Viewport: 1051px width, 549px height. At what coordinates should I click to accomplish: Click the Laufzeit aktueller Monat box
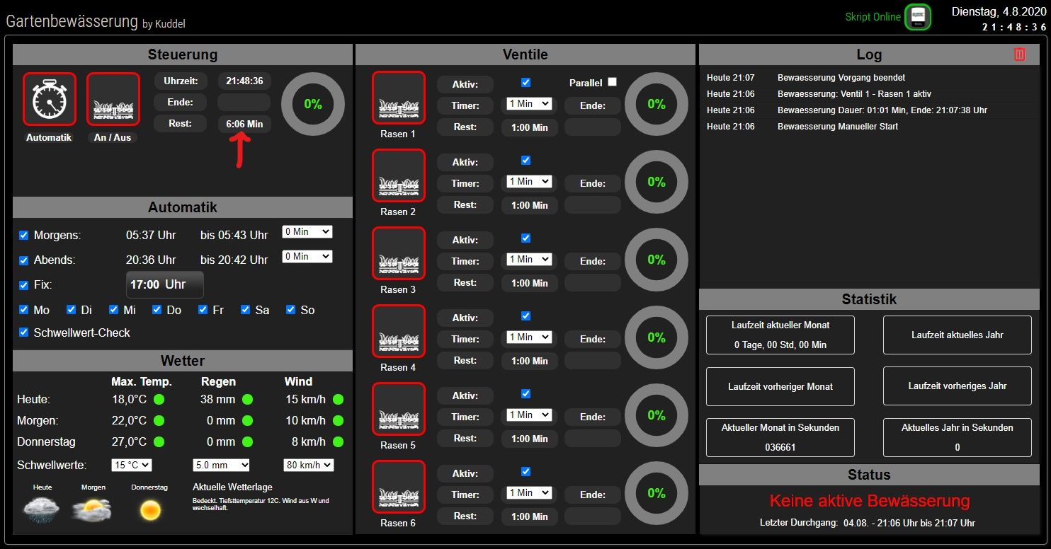[x=780, y=335]
